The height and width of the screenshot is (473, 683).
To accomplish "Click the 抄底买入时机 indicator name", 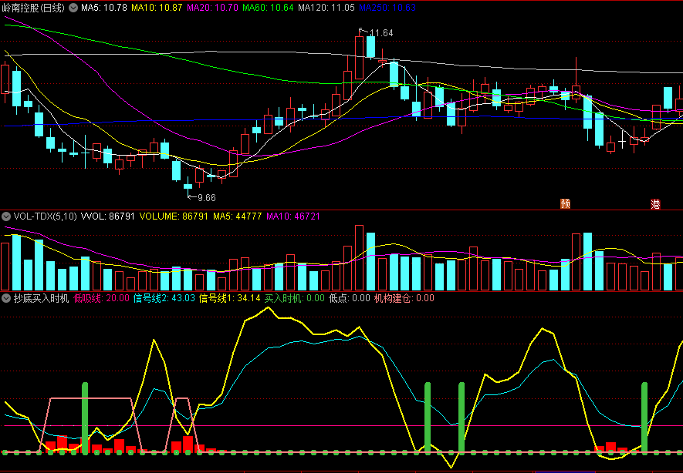I will tap(41, 298).
